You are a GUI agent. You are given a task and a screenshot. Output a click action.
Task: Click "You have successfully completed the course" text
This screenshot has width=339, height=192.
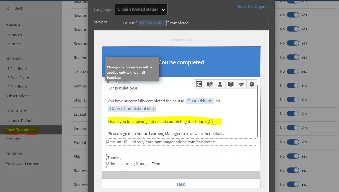click(146, 101)
